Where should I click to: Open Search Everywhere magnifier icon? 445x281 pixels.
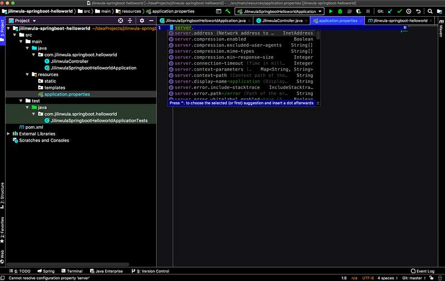pos(430,11)
